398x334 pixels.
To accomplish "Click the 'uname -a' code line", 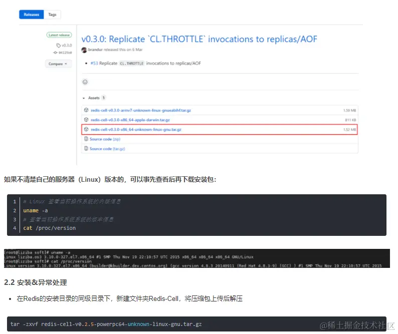I will (x=36, y=210).
